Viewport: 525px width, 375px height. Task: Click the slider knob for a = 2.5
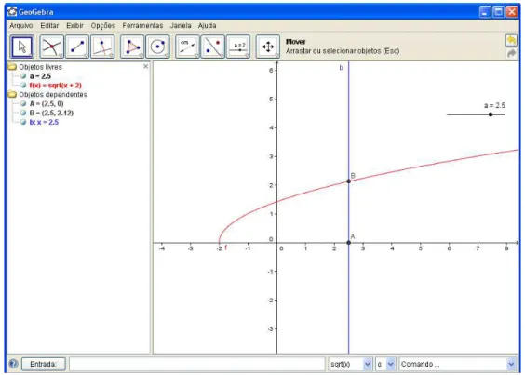point(491,114)
